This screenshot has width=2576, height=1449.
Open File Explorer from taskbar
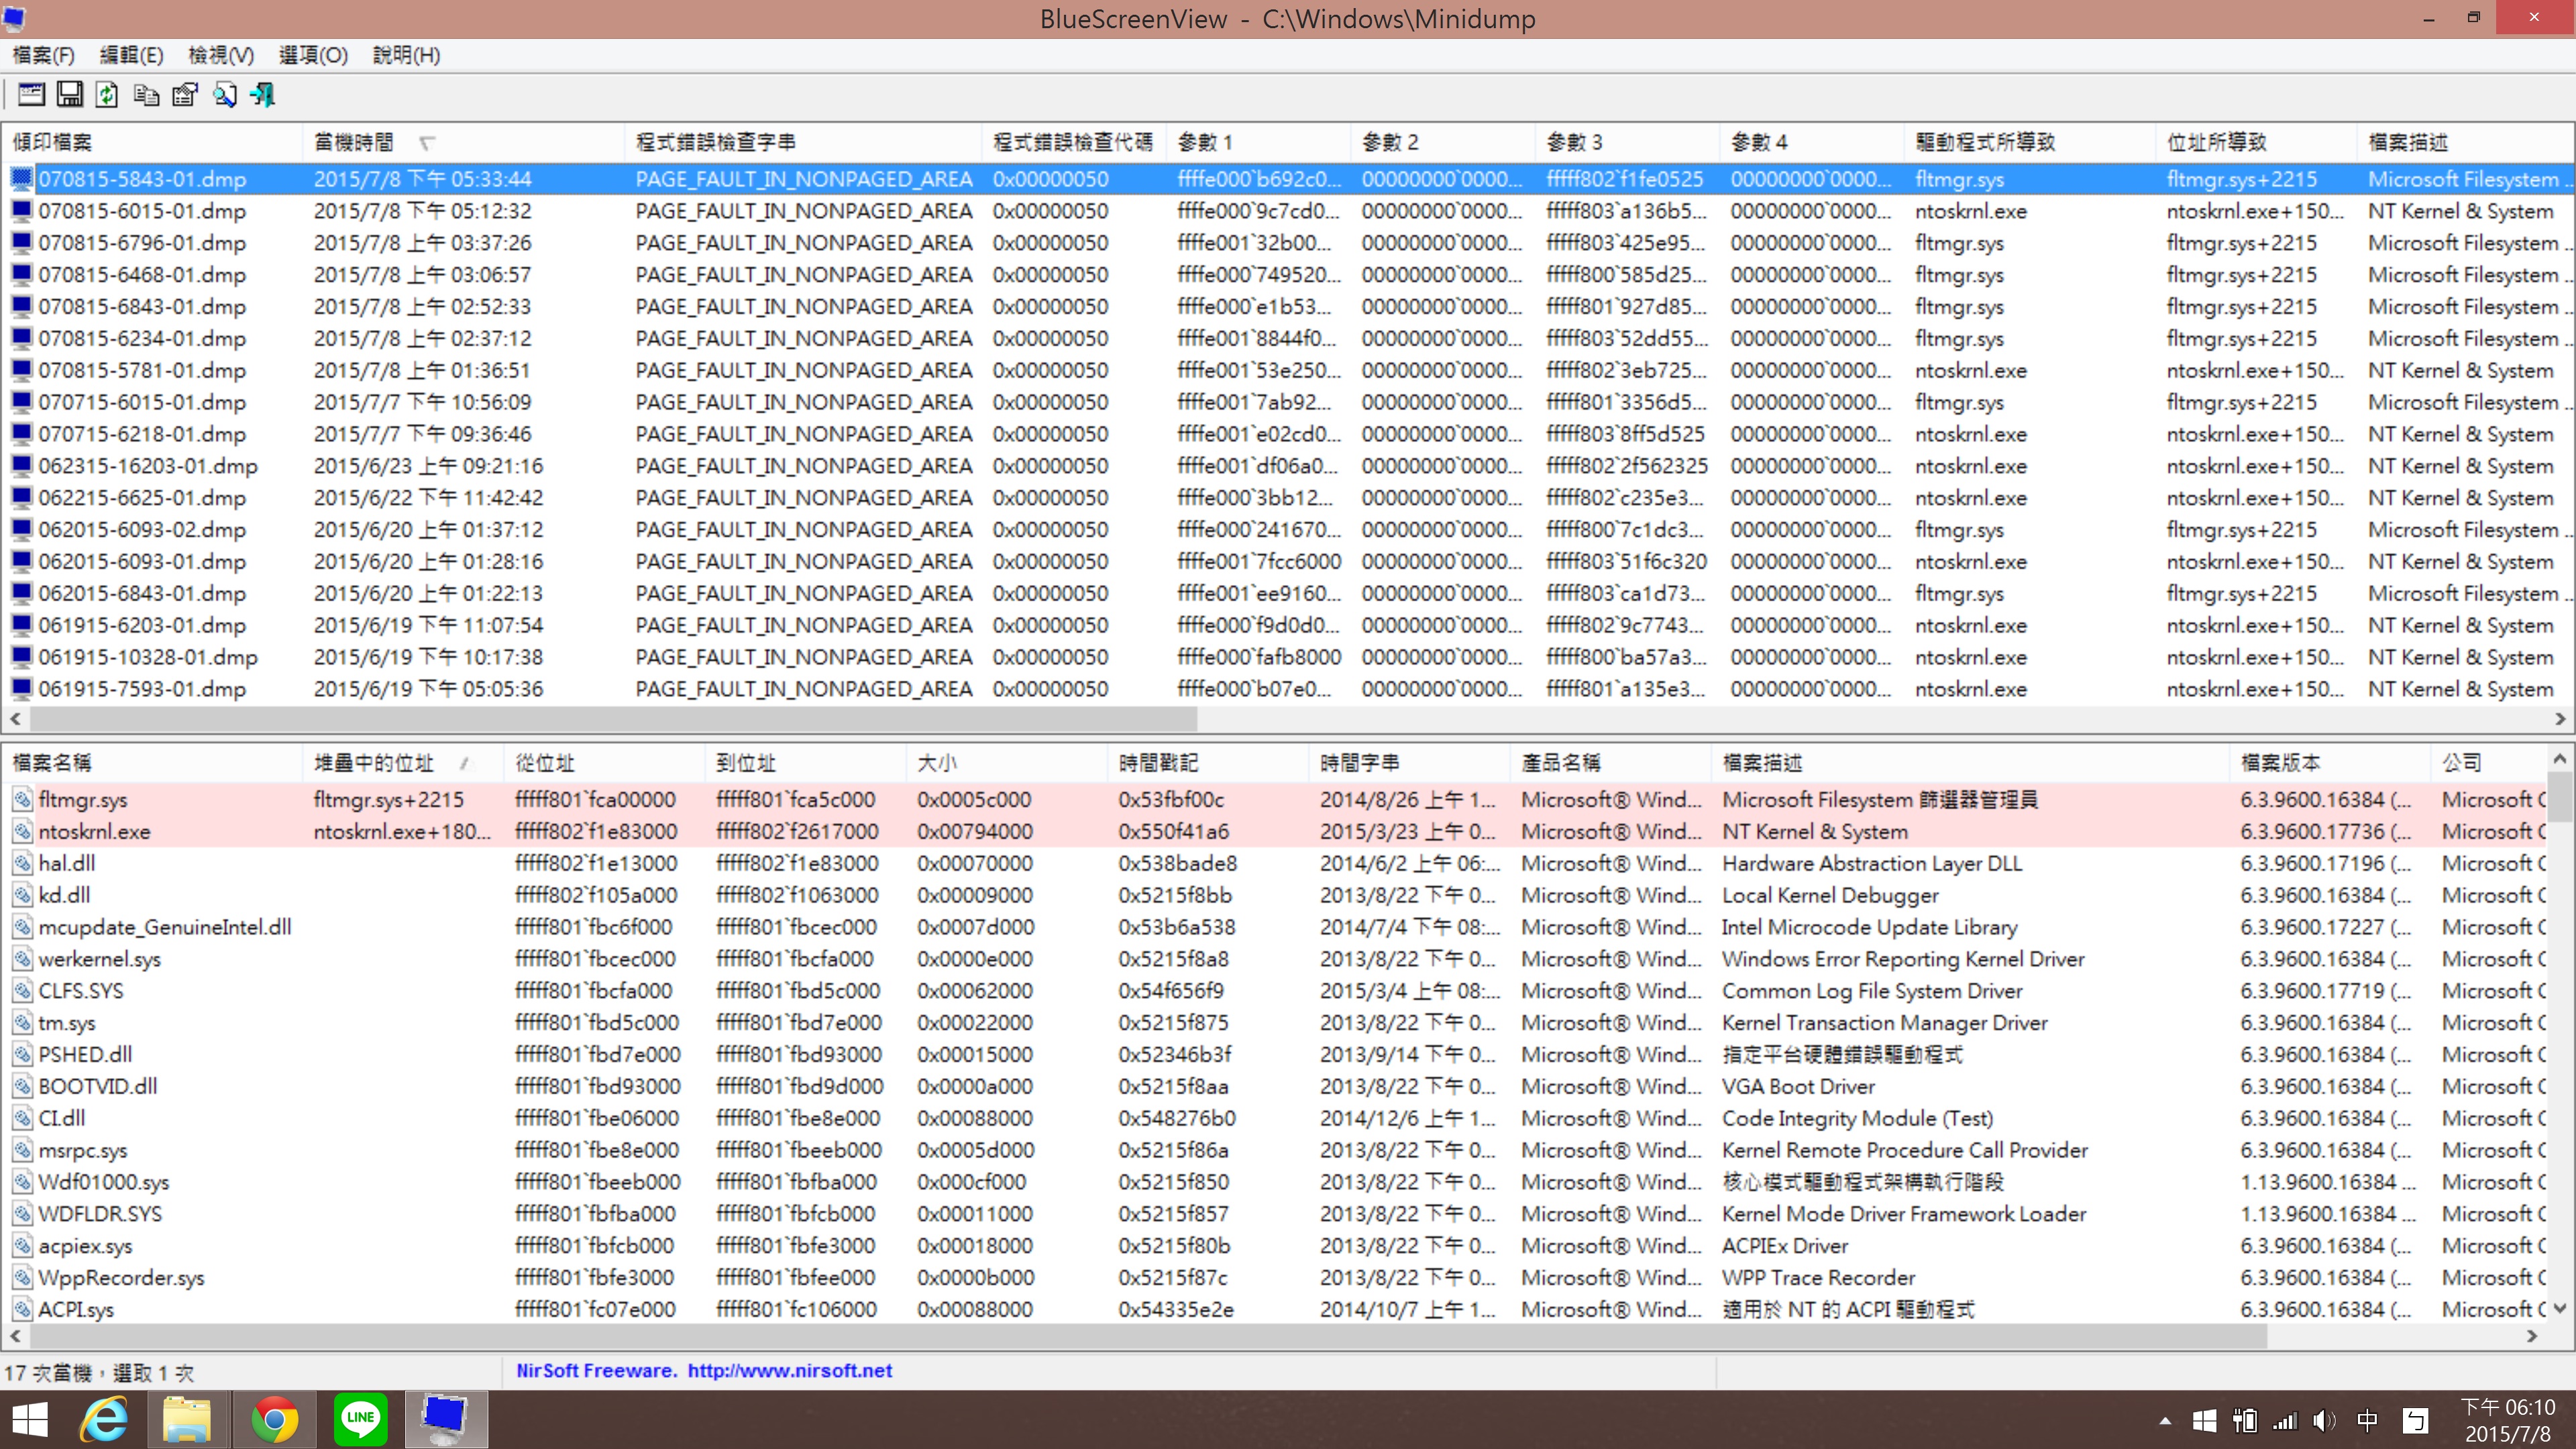187,1420
